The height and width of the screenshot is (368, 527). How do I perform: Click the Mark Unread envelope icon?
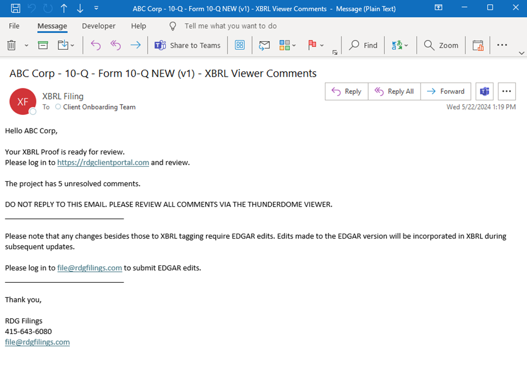tap(264, 46)
